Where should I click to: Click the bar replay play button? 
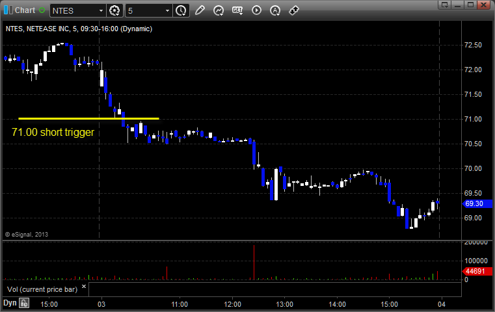click(x=256, y=10)
